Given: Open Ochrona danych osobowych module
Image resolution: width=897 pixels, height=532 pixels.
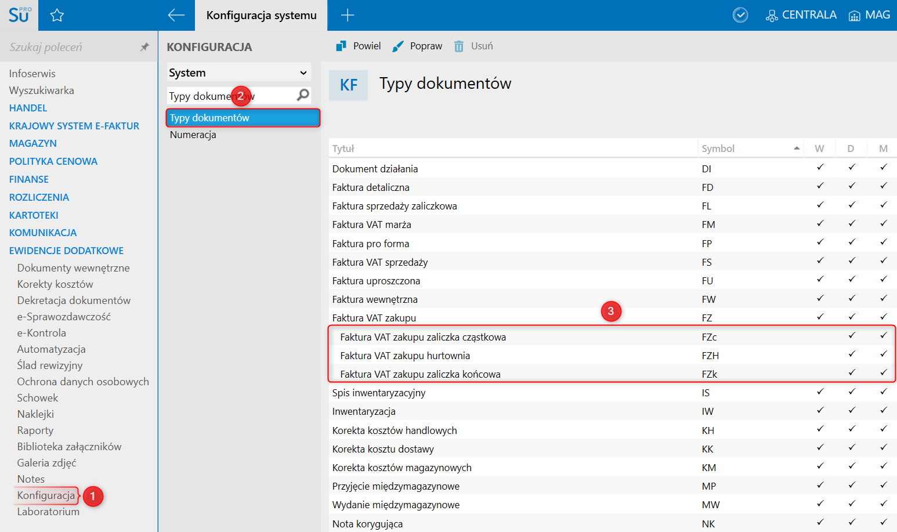Looking at the screenshot, I should coord(83,382).
